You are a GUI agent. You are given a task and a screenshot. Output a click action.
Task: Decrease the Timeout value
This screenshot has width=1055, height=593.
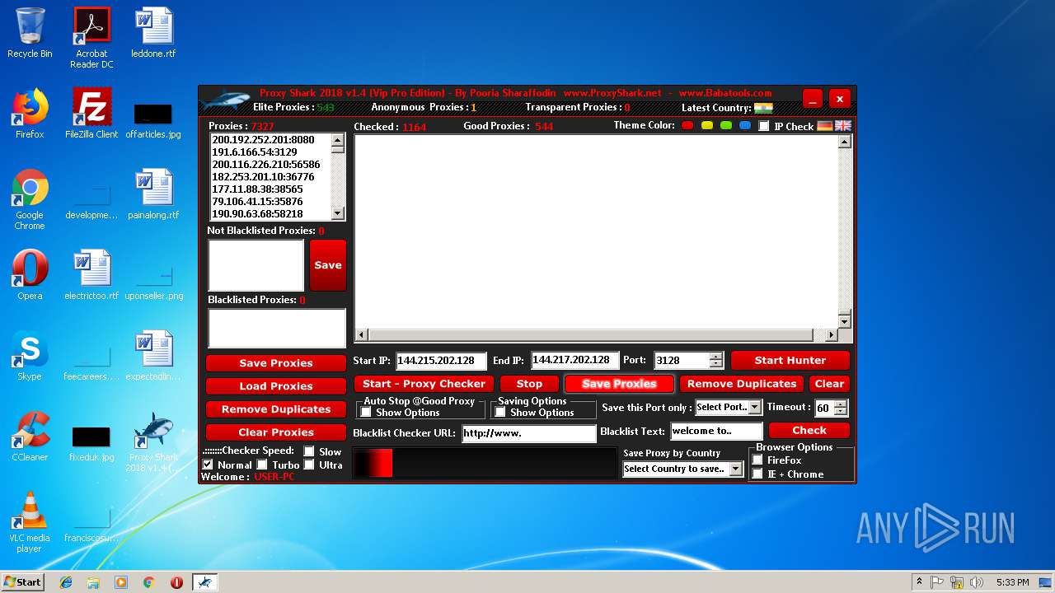click(840, 411)
